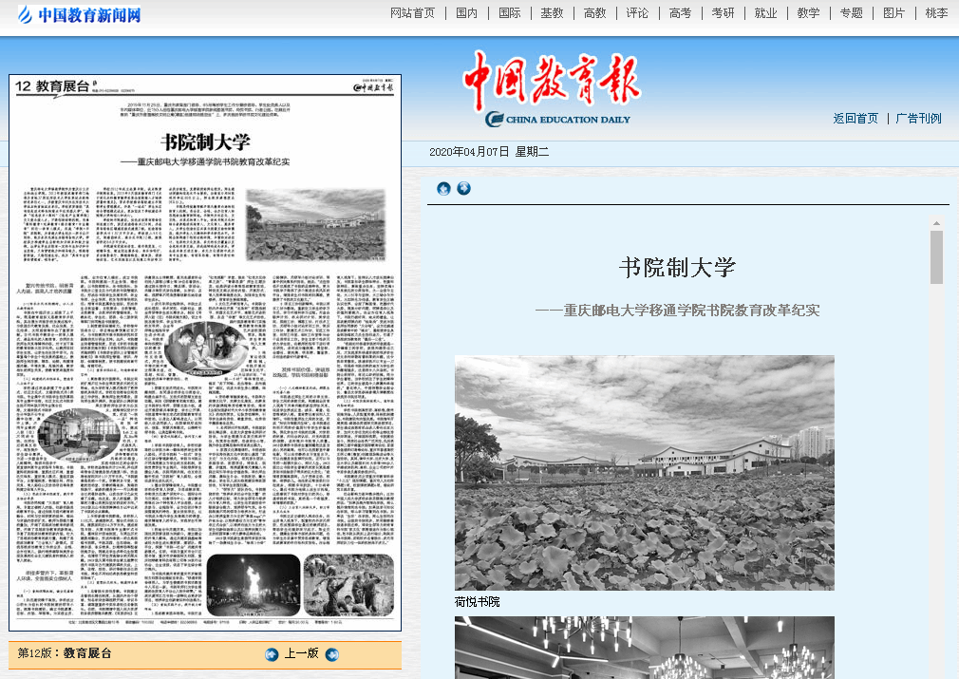The image size is (959, 679).
Task: Click the blue arrow icon right of 上一版
Action: point(331,654)
